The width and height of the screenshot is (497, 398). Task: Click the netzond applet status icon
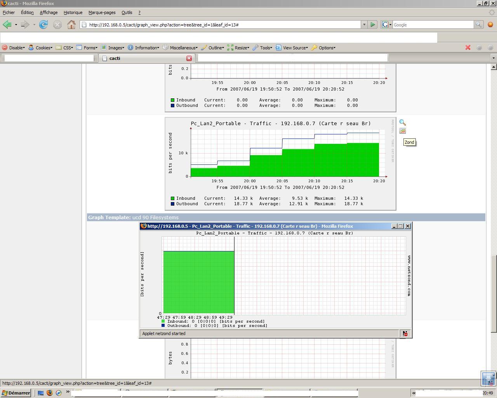tap(405, 333)
